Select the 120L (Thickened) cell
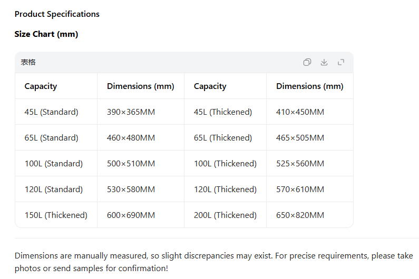This screenshot has width=419, height=279. pyautogui.click(x=225, y=190)
